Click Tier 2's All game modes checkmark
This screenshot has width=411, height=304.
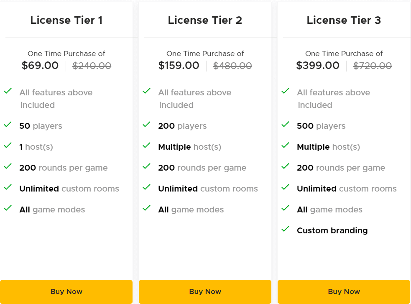click(x=146, y=208)
